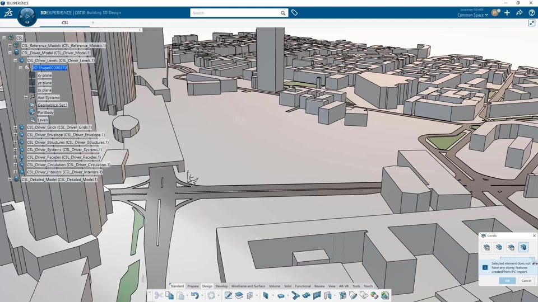Open the Paste options dropdown arrow
This screenshot has height=302, width=538.
point(187,295)
